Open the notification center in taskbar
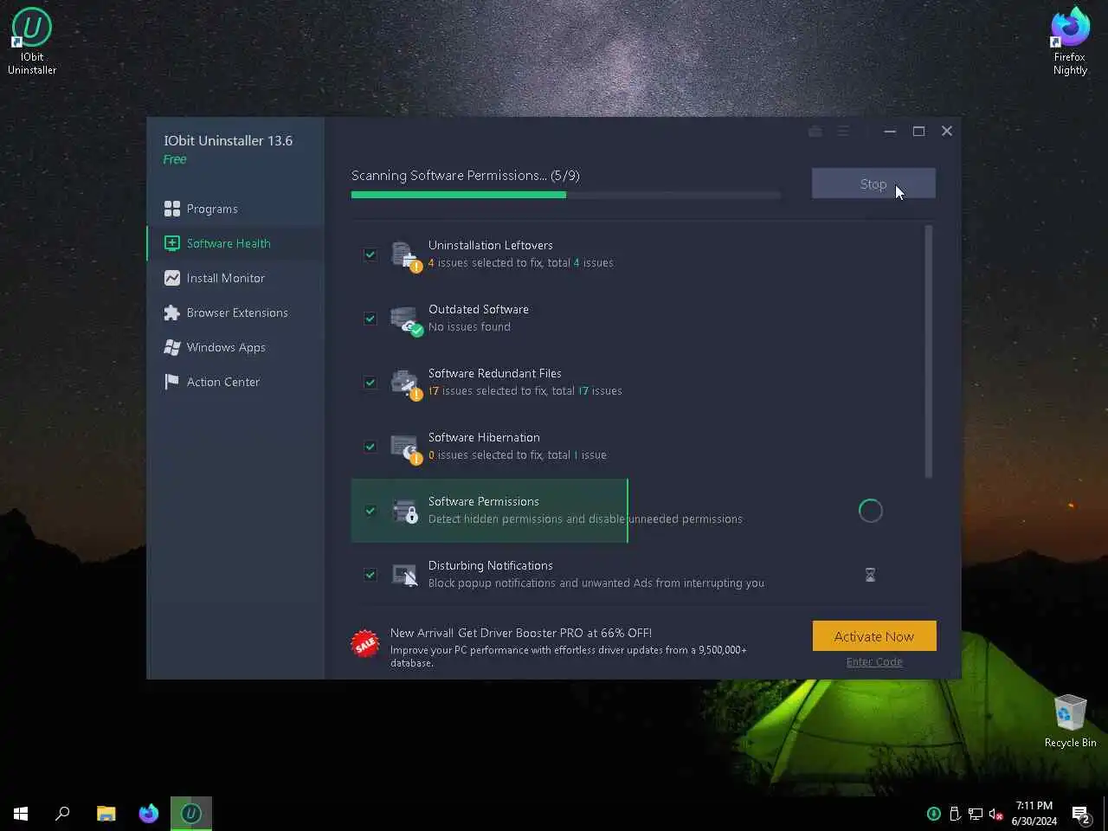The width and height of the screenshot is (1108, 831). (x=1080, y=814)
